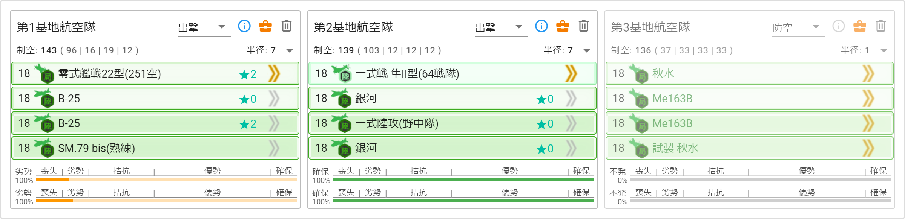Click first air-state bar of 第1基地航空隊

tap(167, 179)
